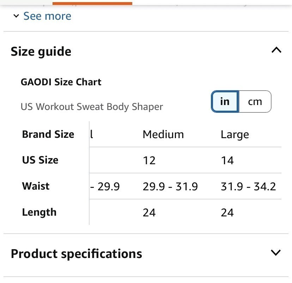292x283 pixels.
Task: Open the See more link
Action: pos(47,16)
